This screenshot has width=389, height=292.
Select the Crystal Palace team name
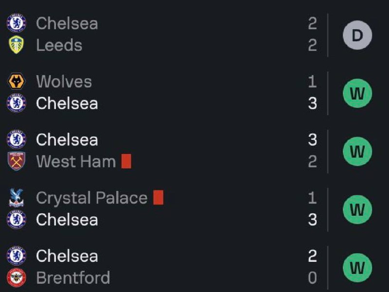pyautogui.click(x=92, y=198)
